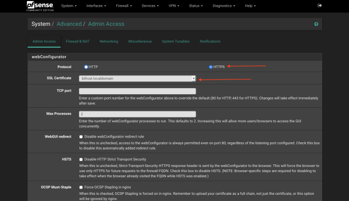
Task: Check Force OCSP Stapling in nginx
Action: tap(81, 188)
